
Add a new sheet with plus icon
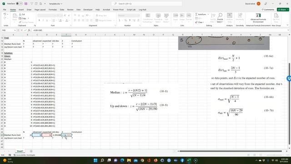(31, 151)
